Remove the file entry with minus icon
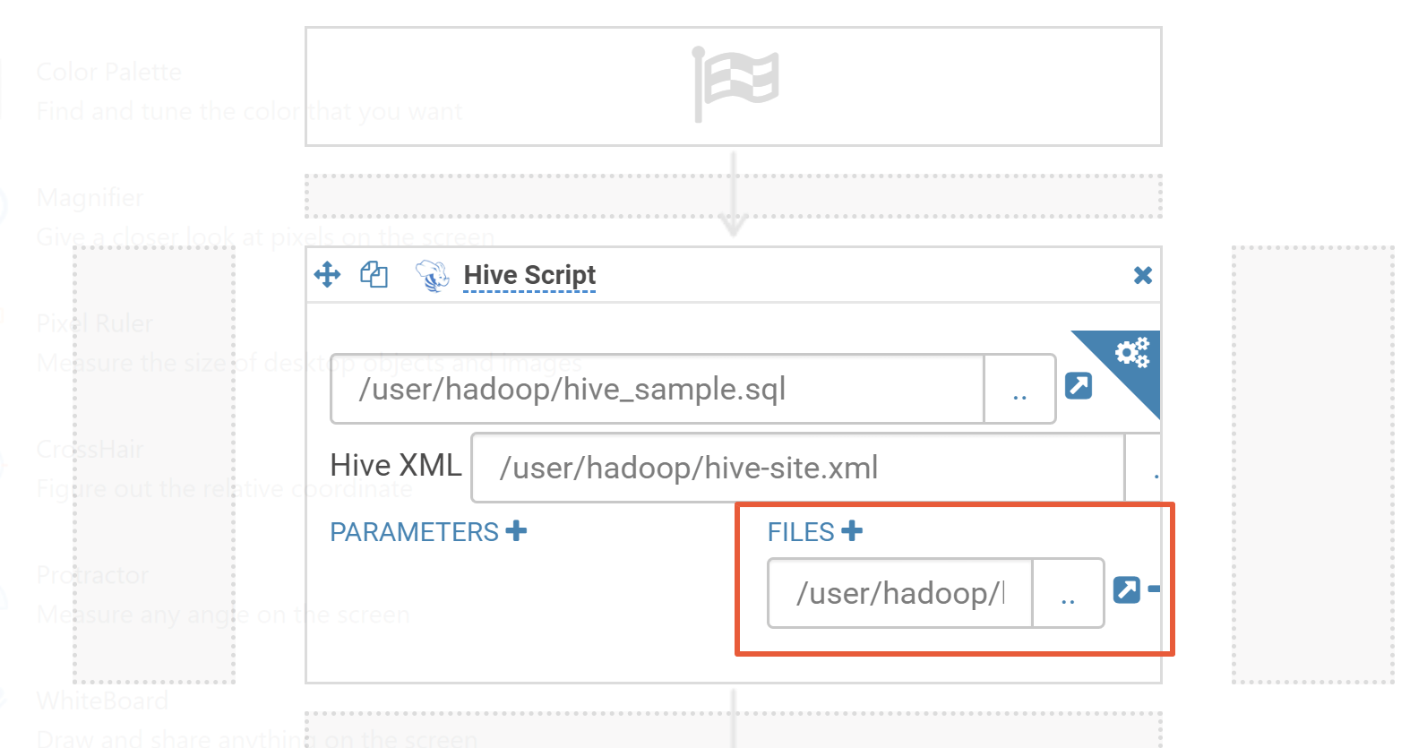 tap(1154, 589)
